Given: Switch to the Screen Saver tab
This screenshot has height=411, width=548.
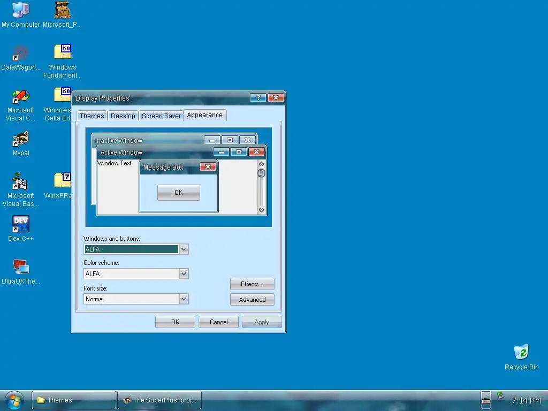Looking at the screenshot, I should point(161,116).
